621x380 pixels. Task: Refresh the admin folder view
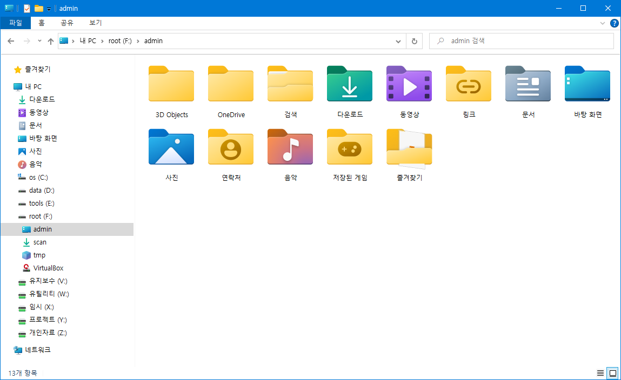tap(414, 41)
